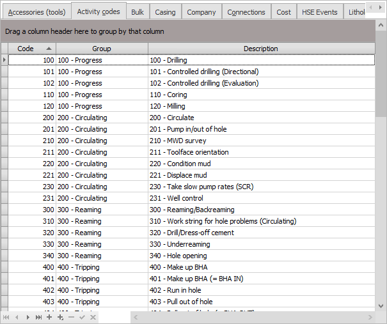
Task: Open the HSE Events tab
Action: (319, 12)
